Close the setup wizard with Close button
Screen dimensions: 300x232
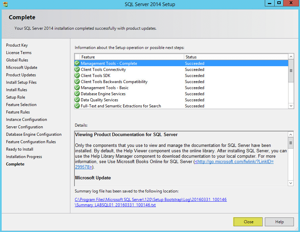248,222
